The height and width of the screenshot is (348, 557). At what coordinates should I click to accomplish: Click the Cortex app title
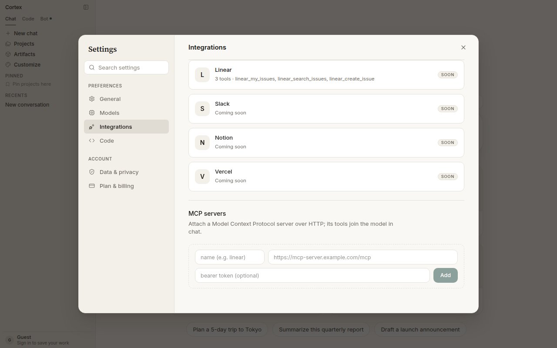[13, 7]
